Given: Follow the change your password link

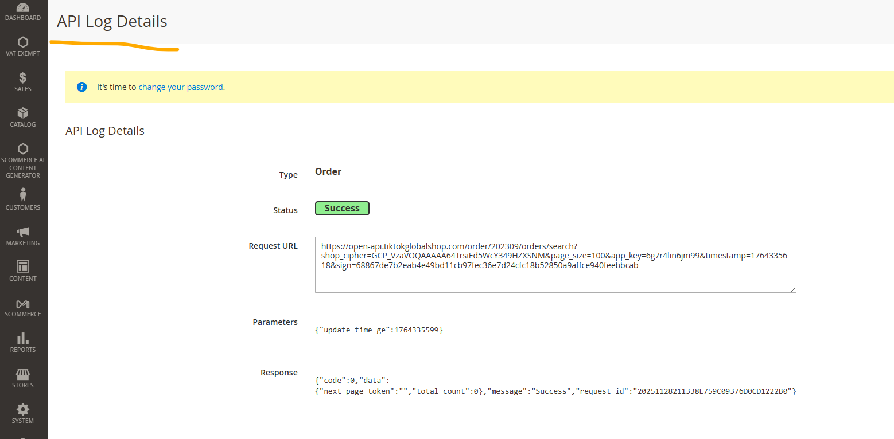Looking at the screenshot, I should click(180, 87).
